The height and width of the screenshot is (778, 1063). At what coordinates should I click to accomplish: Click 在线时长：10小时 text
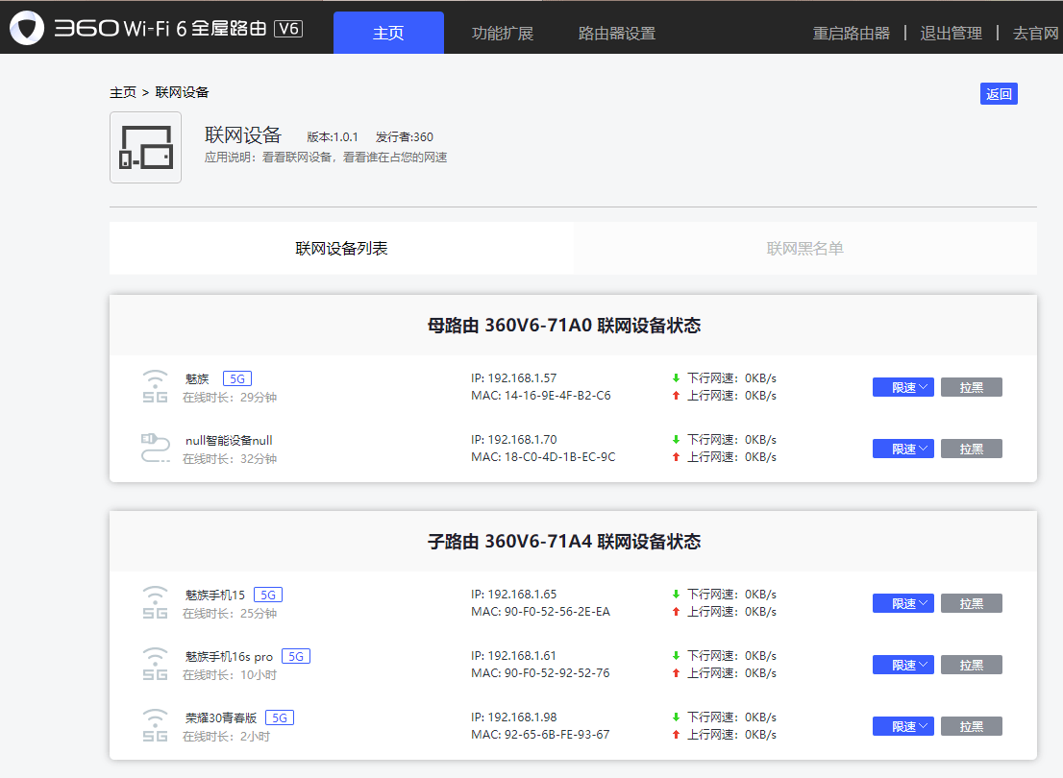pos(230,675)
